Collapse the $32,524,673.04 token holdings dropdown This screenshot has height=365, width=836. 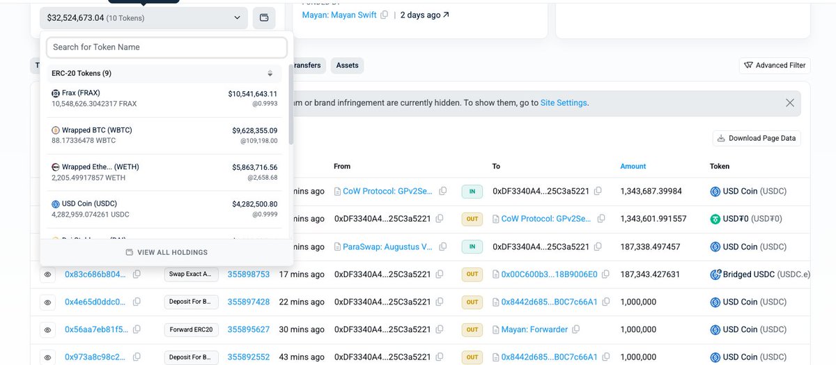pyautogui.click(x=144, y=18)
